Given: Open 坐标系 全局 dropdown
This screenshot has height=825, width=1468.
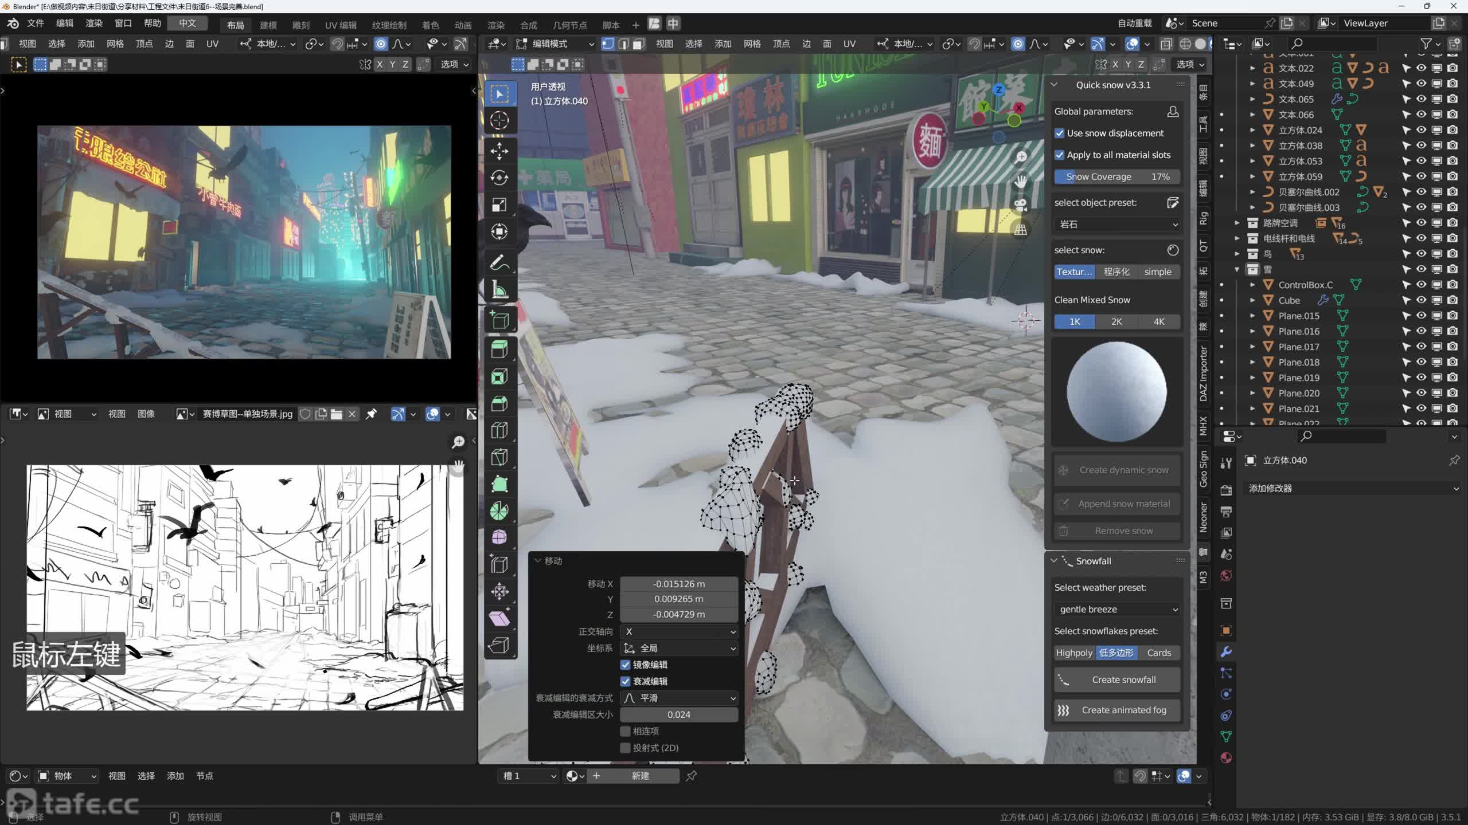Looking at the screenshot, I should 679,648.
